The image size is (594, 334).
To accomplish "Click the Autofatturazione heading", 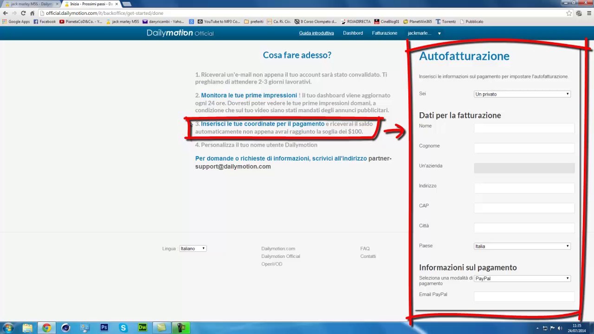I will coord(464,56).
